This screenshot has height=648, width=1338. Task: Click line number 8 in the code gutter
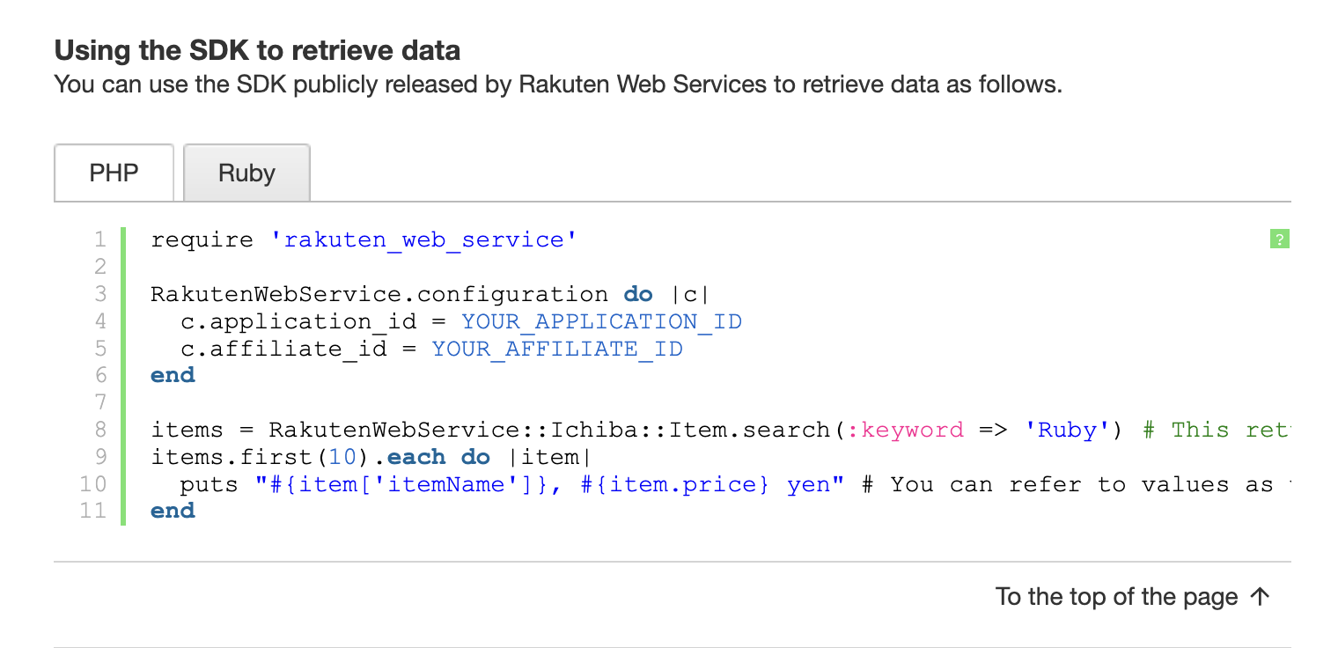point(99,430)
